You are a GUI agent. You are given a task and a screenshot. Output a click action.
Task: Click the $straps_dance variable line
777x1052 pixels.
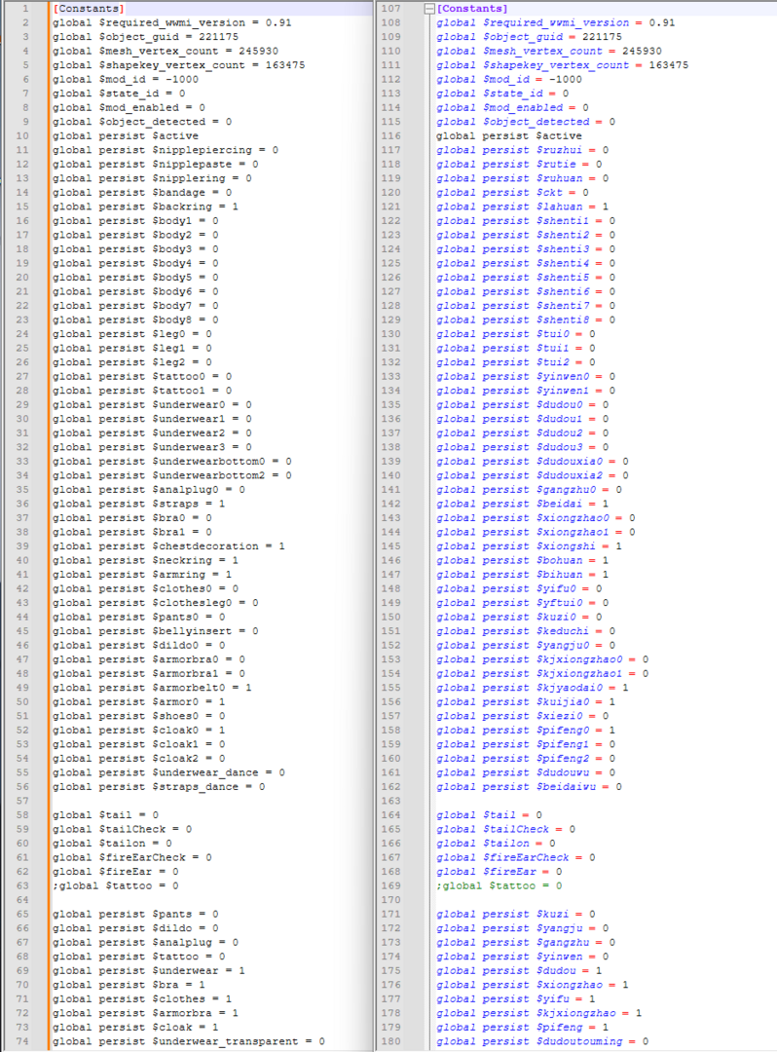(159, 787)
